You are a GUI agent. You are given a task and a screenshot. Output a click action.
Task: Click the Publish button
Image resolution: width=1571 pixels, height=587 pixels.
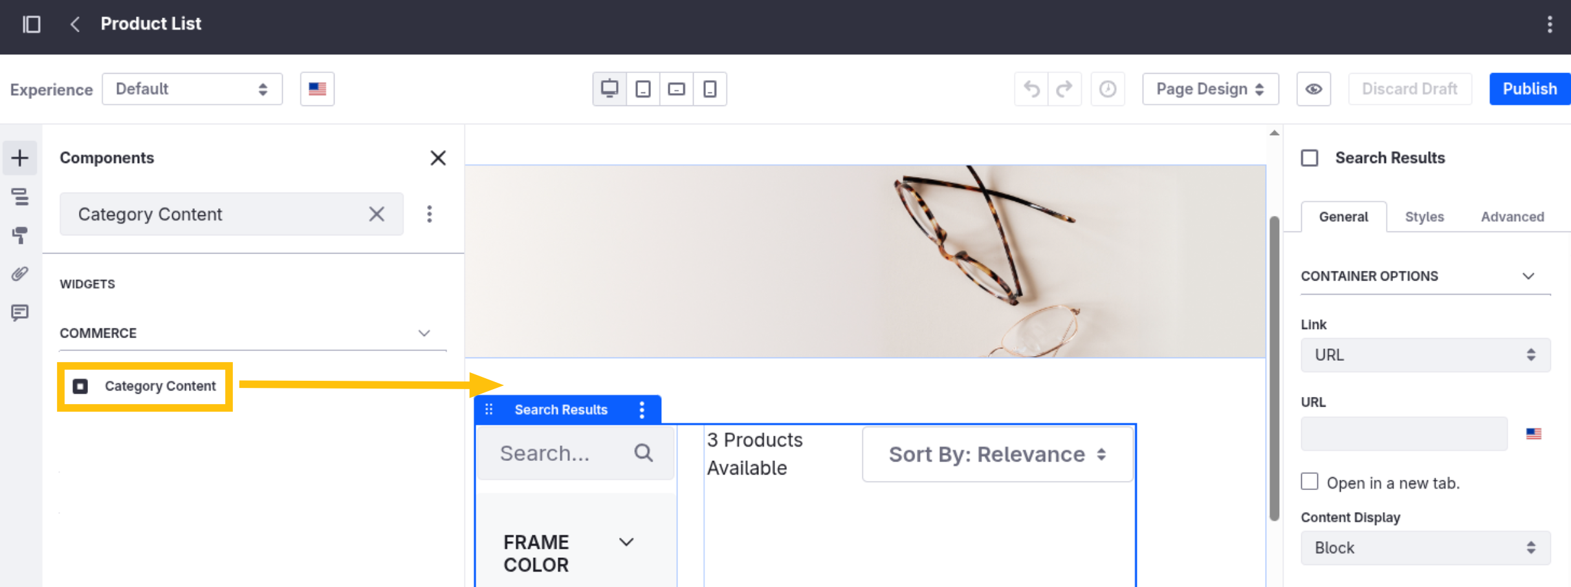click(1530, 89)
